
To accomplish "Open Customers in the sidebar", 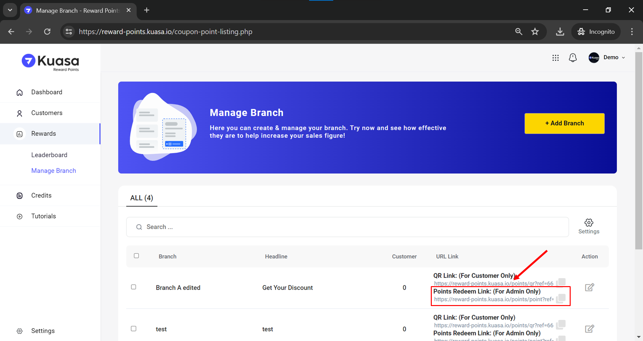I will tap(47, 113).
